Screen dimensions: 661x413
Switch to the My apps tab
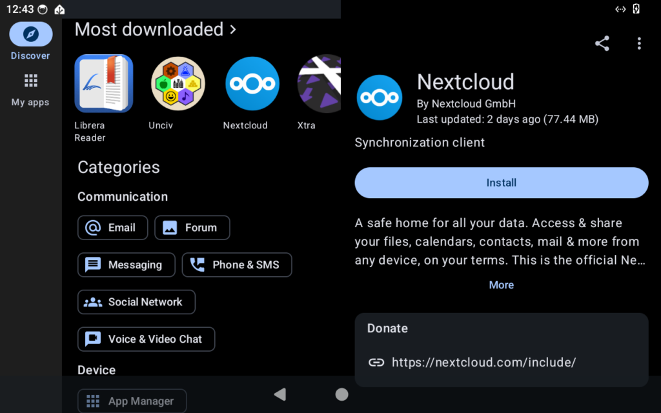(x=30, y=90)
